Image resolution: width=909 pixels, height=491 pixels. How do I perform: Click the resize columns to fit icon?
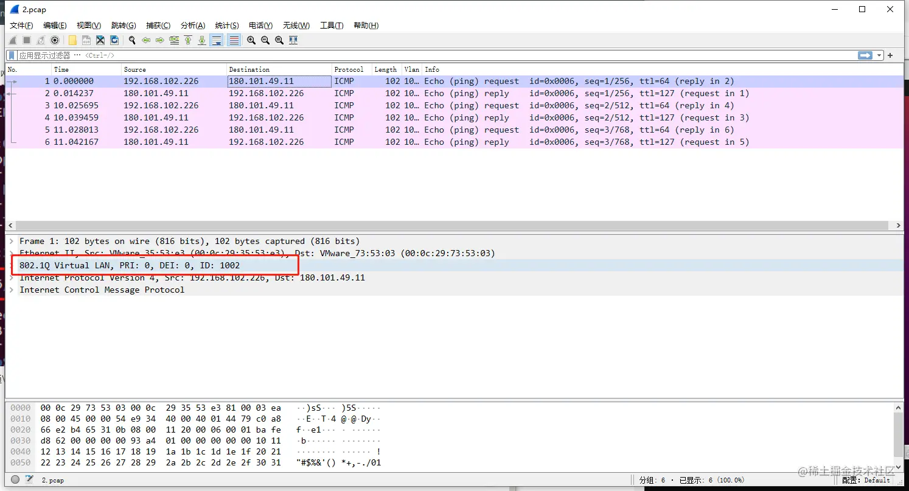pyautogui.click(x=293, y=40)
